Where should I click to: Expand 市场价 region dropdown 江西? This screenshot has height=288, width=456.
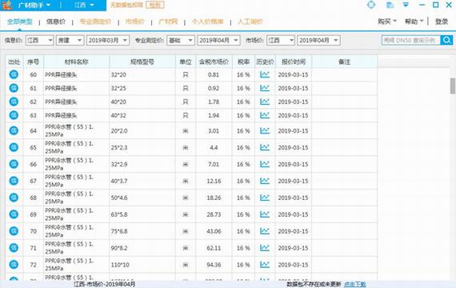281,41
